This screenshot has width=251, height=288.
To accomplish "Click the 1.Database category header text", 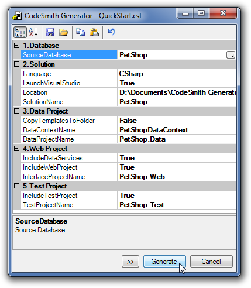I will click(41, 46).
